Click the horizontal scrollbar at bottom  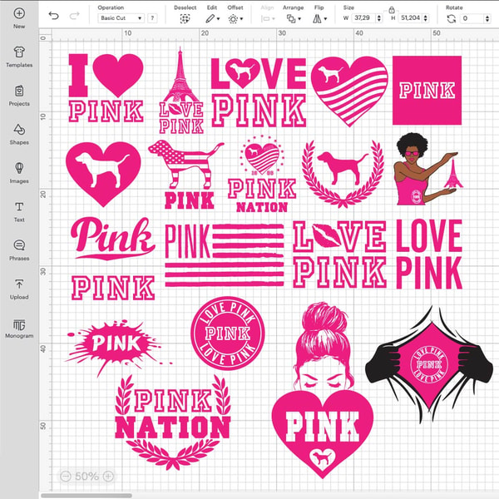pyautogui.click(x=86, y=496)
